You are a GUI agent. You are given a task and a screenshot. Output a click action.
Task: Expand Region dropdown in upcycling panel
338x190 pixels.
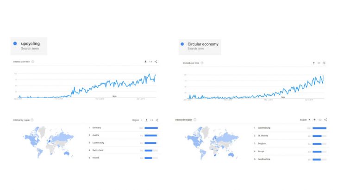pos(137,120)
